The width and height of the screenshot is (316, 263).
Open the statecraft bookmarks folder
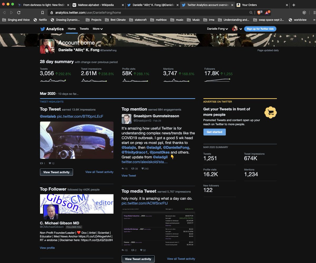(138, 20)
